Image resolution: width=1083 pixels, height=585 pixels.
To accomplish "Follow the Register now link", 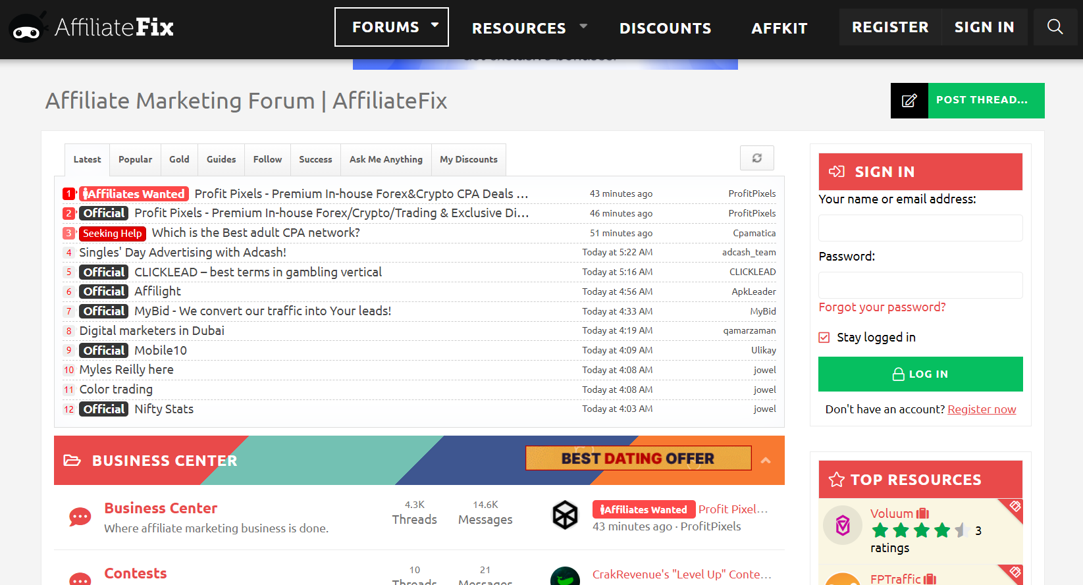I will coord(982,409).
